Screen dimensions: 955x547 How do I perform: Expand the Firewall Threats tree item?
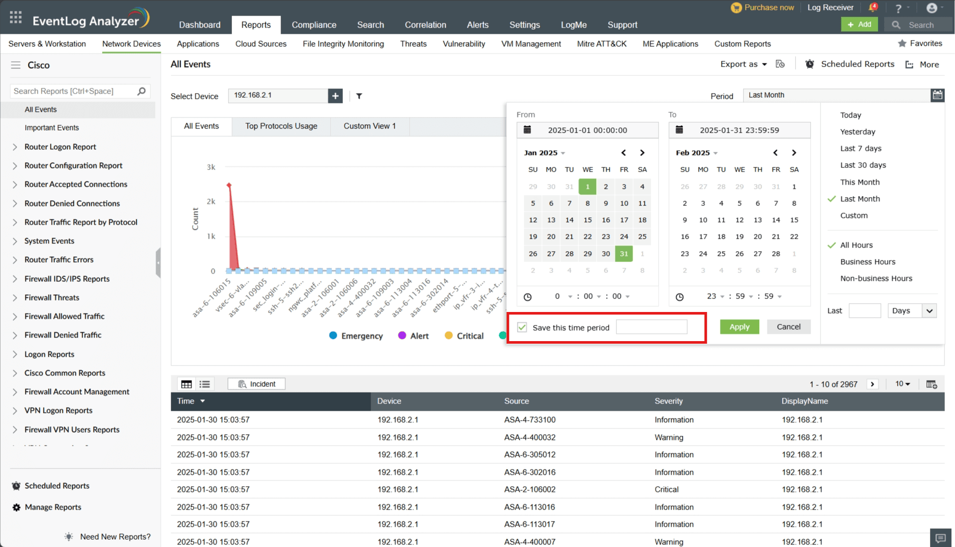[x=15, y=298]
